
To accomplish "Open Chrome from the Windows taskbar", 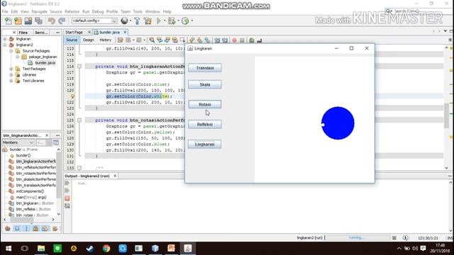I will pyautogui.click(x=106, y=249).
